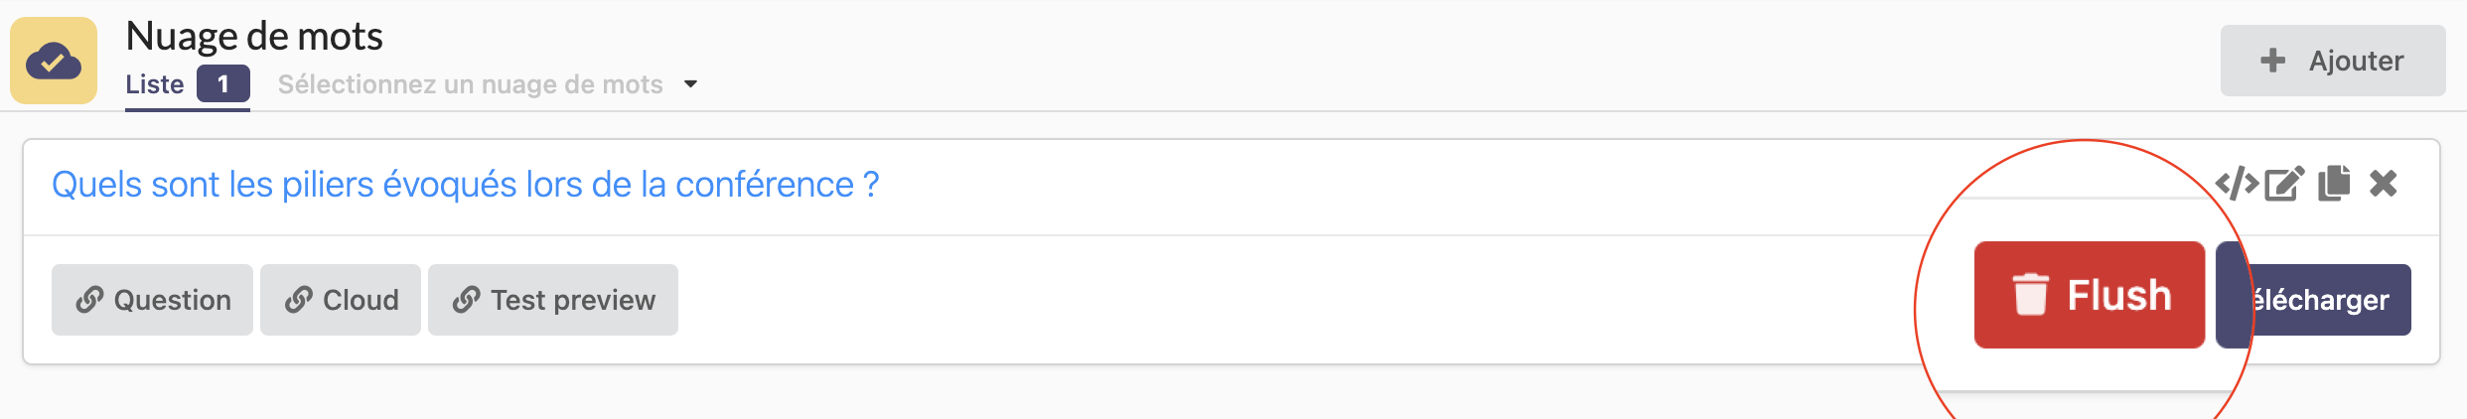Click the plus icon beside Ajouter
The image size is (2467, 419).
(x=2272, y=61)
